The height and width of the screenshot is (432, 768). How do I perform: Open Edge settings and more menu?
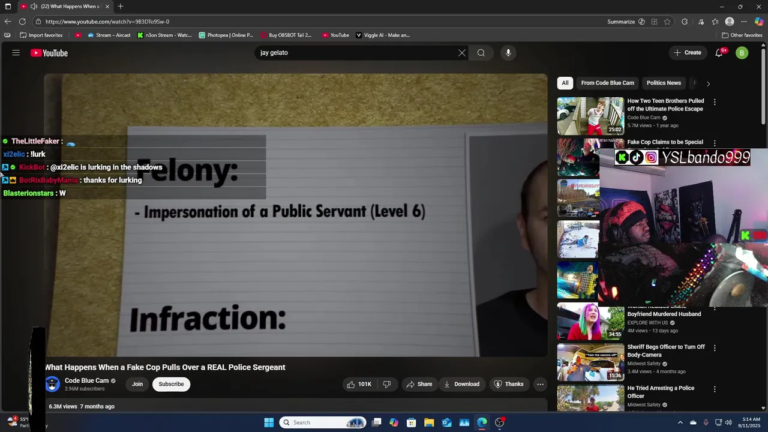(744, 22)
